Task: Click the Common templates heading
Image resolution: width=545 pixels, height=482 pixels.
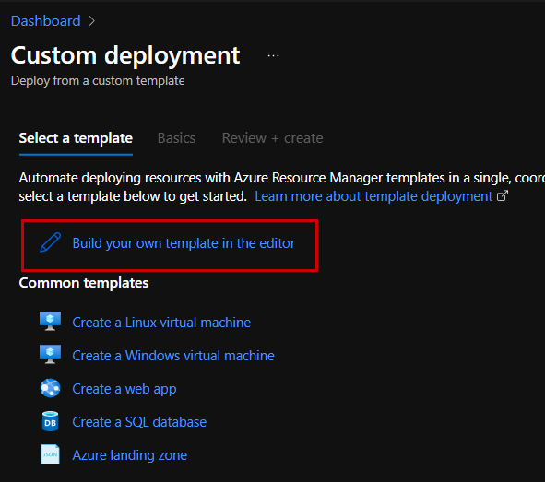Action: click(x=84, y=283)
